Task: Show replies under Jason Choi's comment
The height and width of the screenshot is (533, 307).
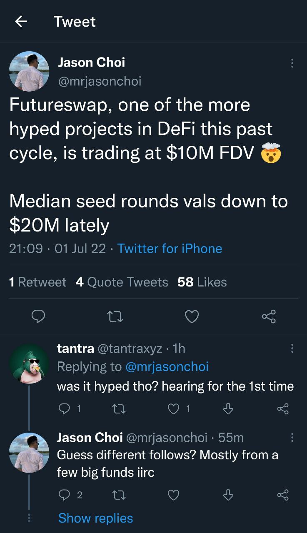Action: point(95,518)
